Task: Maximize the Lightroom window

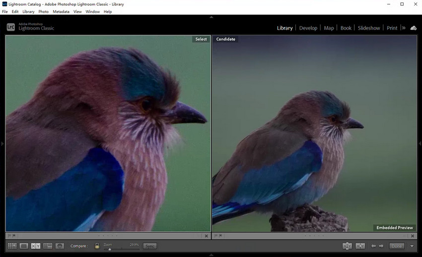Action: pyautogui.click(x=402, y=4)
